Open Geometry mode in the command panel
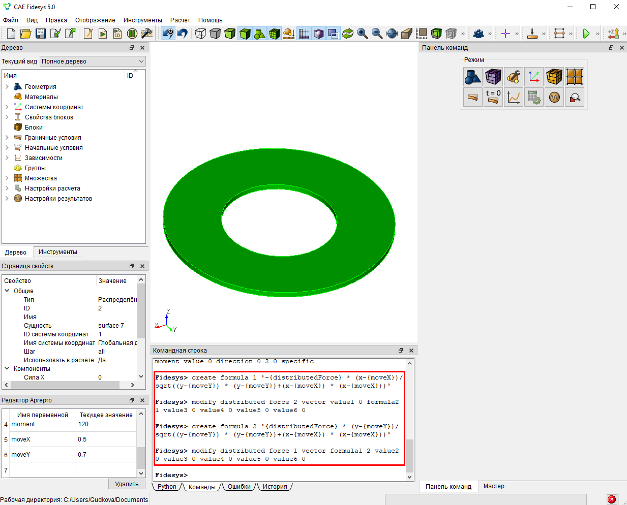Image resolution: width=627 pixels, height=505 pixels. [473, 77]
